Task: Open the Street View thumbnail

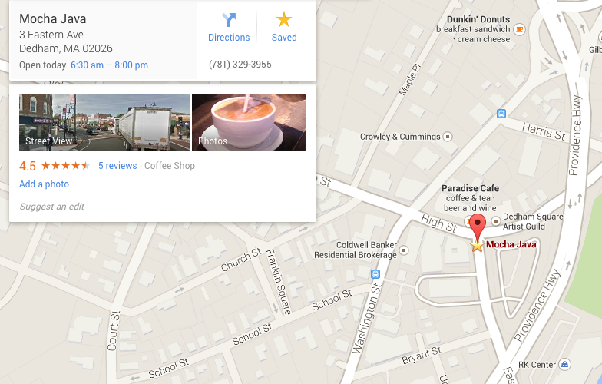Action: tap(104, 123)
